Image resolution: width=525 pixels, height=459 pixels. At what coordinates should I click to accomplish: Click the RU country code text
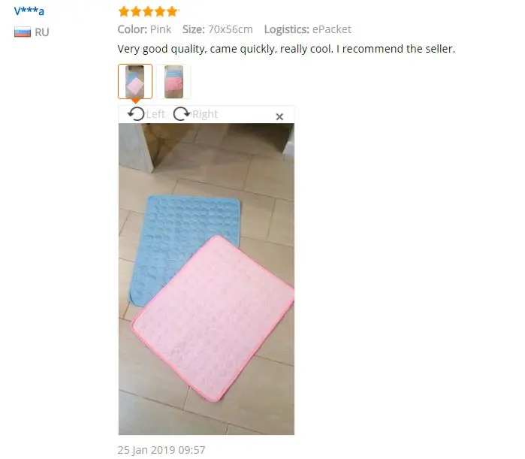pyautogui.click(x=42, y=32)
